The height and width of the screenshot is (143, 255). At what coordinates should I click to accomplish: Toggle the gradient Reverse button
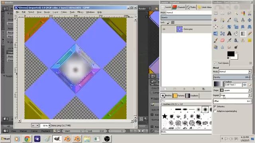coord(244,85)
